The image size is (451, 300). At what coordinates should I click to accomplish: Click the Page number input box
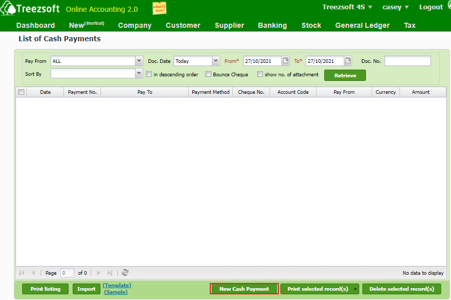point(67,273)
